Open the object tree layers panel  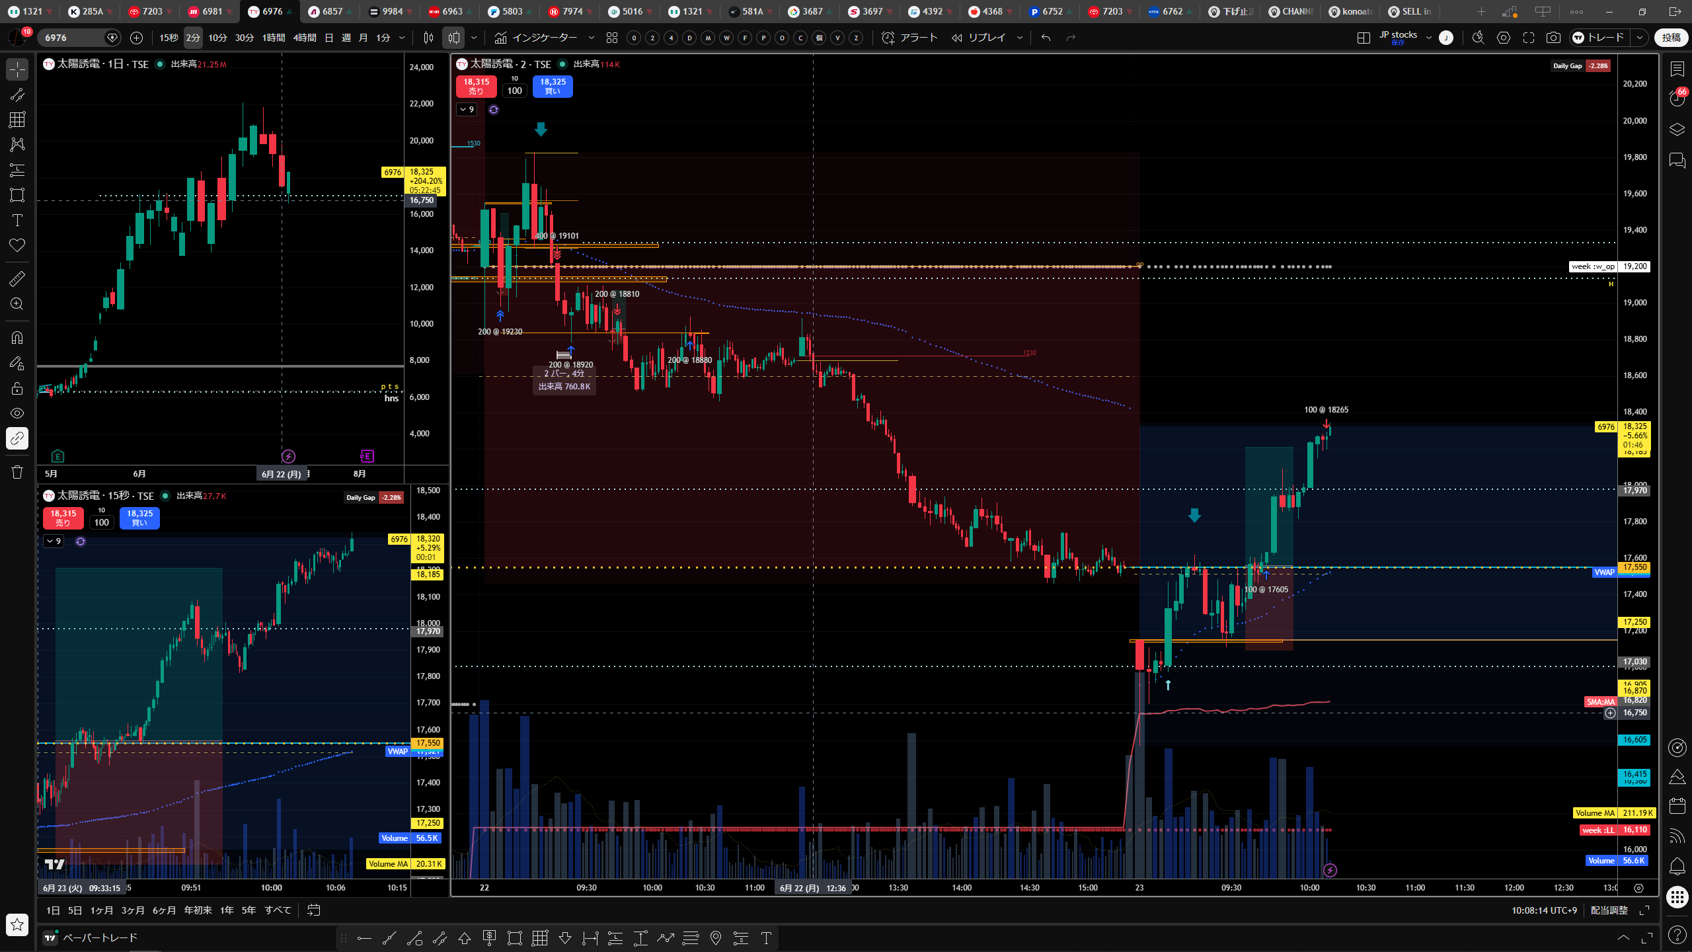(x=1677, y=129)
